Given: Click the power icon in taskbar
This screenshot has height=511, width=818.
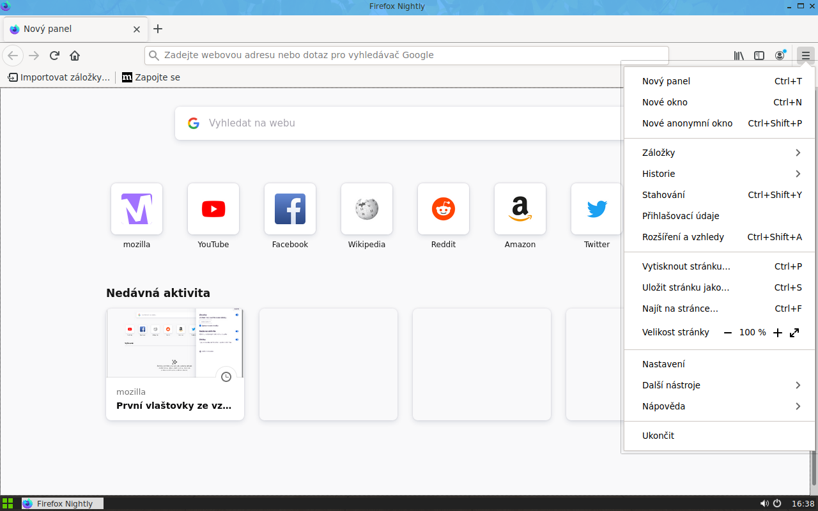Looking at the screenshot, I should [777, 503].
